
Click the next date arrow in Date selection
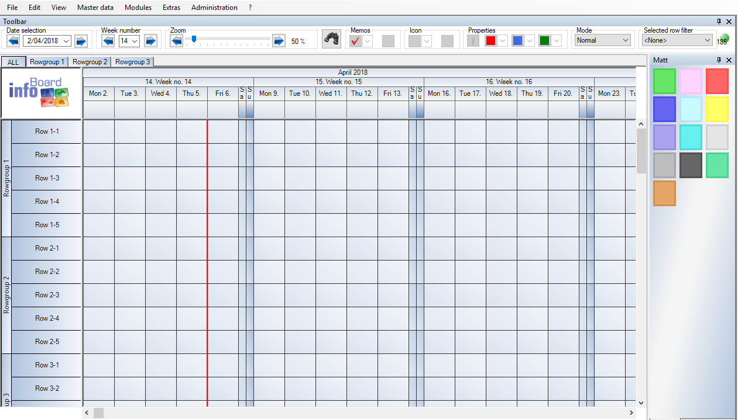(81, 41)
